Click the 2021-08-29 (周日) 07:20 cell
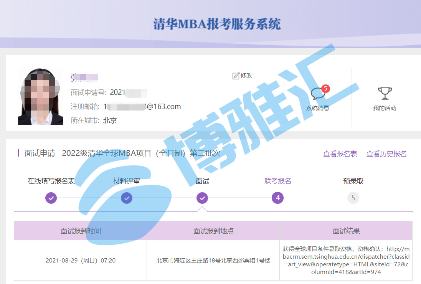The height and width of the screenshot is (284, 421). (x=80, y=260)
